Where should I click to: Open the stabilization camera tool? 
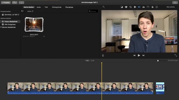pyautogui.click(x=135, y=7)
